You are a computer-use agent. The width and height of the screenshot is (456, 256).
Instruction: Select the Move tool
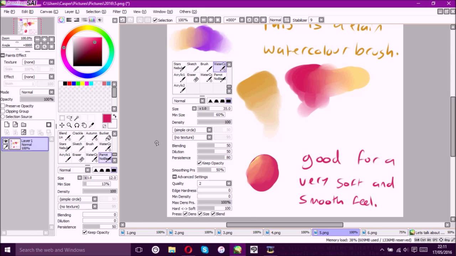click(x=62, y=125)
